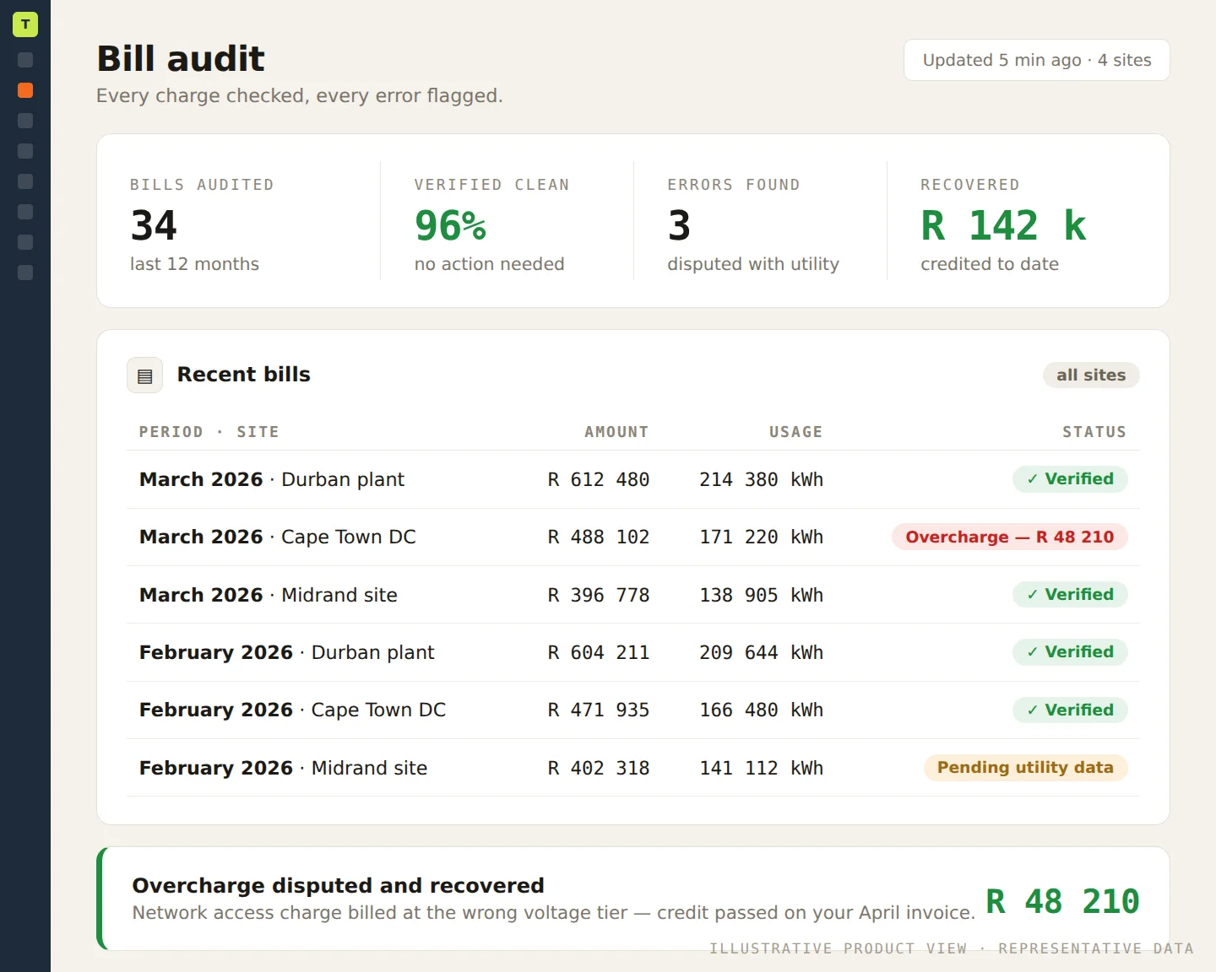Open the March 2026 Durban plant row

[x=633, y=479]
